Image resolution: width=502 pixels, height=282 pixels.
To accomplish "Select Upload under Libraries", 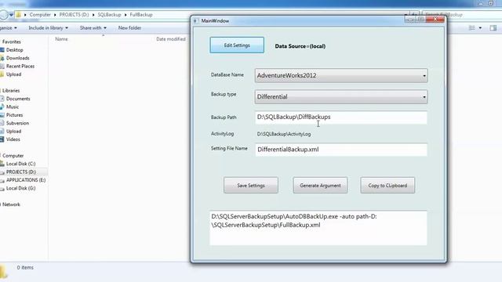I will pyautogui.click(x=14, y=131).
